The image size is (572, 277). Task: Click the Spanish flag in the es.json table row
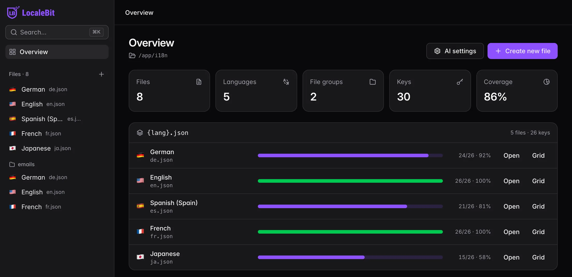point(140,206)
